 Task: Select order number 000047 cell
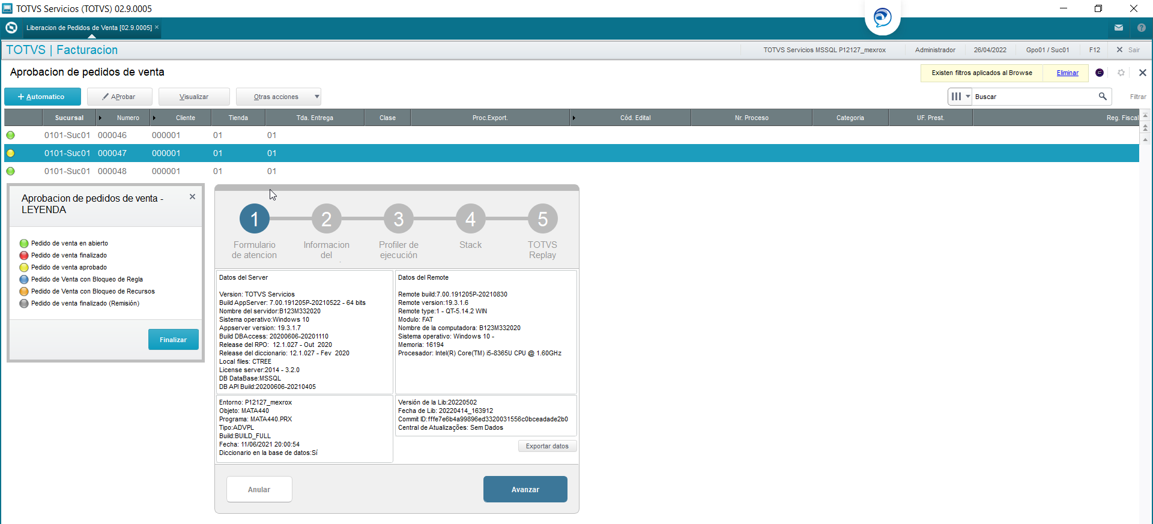coord(112,153)
